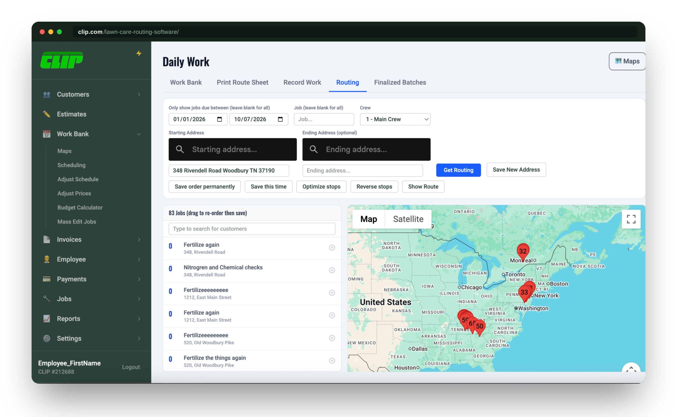Click map pin number 50 in Tennessee
This screenshot has width=677, height=417.
479,327
